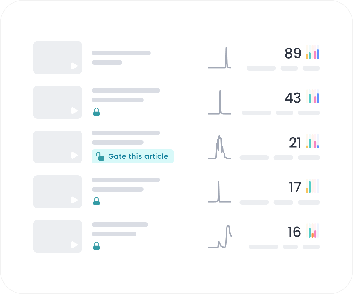353x294 pixels.
Task: Open the third article video thumbnail
Action: [x=58, y=147]
